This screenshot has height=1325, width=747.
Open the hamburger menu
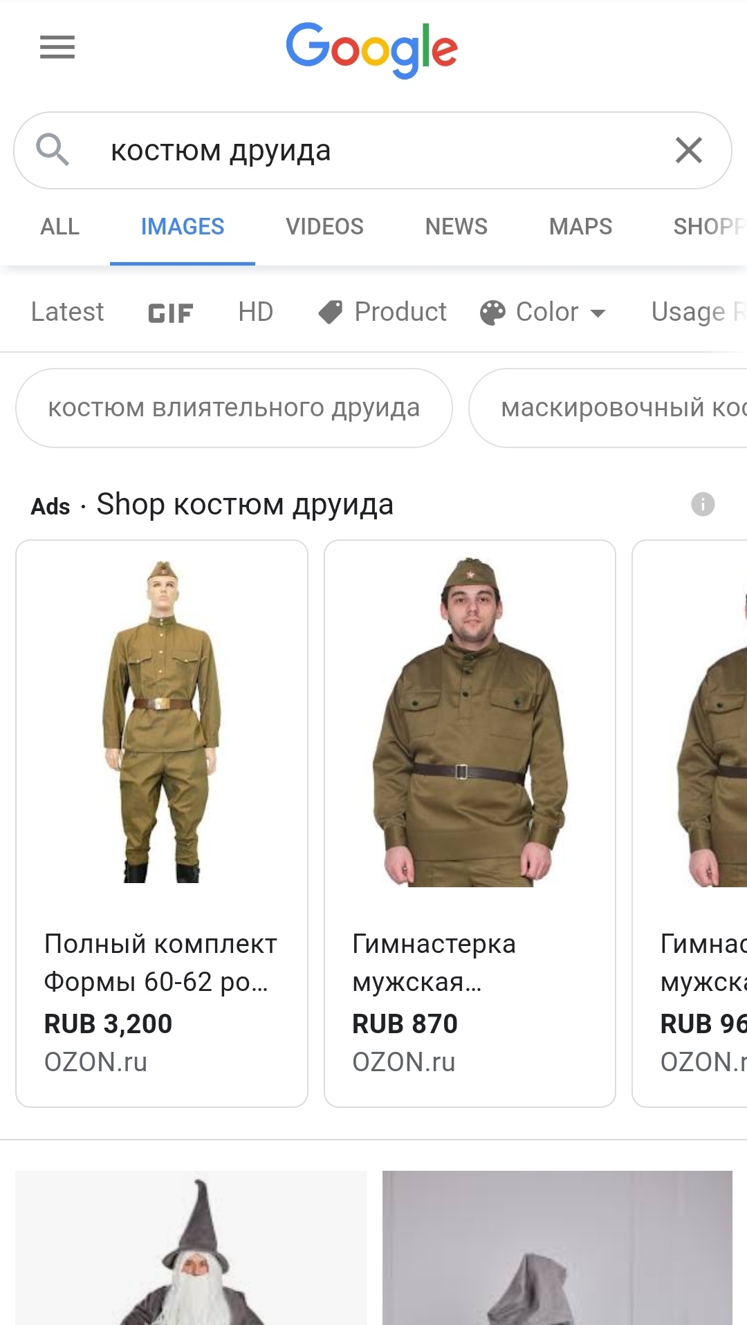tap(57, 47)
